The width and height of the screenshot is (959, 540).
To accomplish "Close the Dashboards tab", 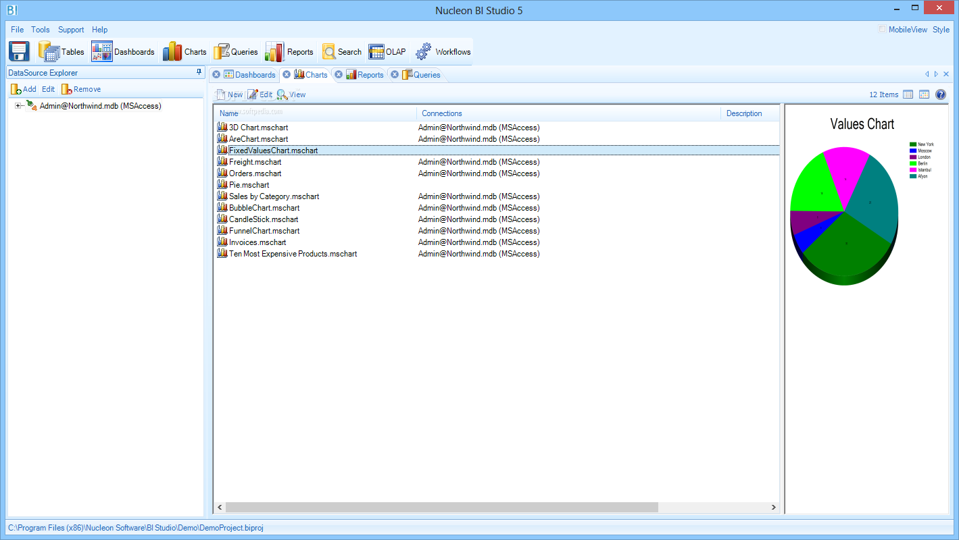I will [216, 75].
